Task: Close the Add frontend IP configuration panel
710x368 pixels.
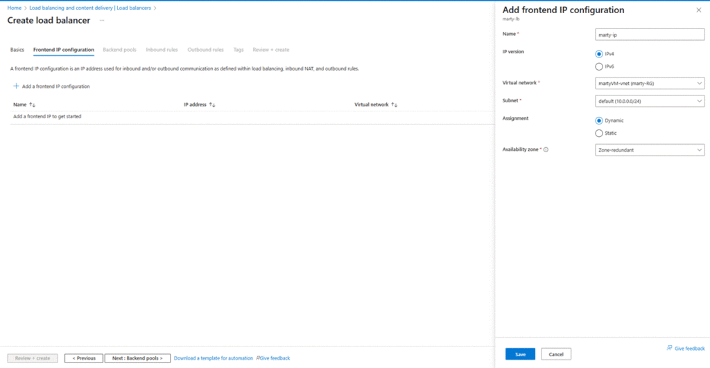Action: [698, 10]
